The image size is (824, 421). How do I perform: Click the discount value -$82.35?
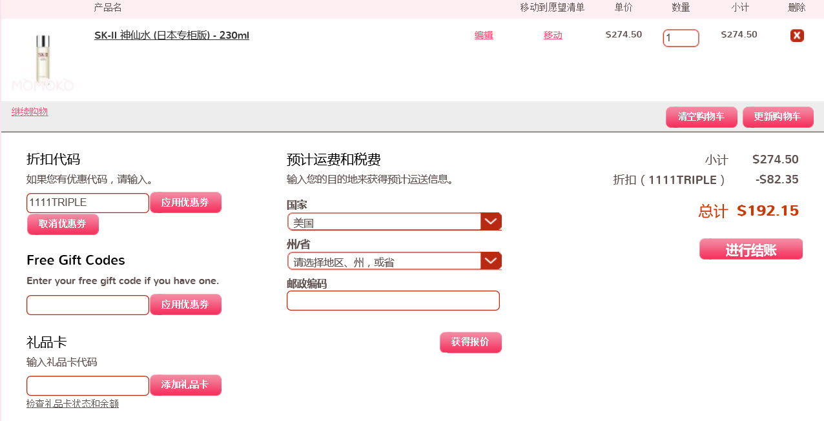pyautogui.click(x=777, y=180)
